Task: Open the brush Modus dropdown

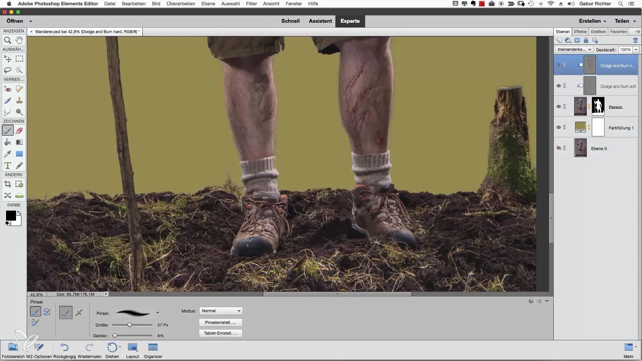Action: 221,311
